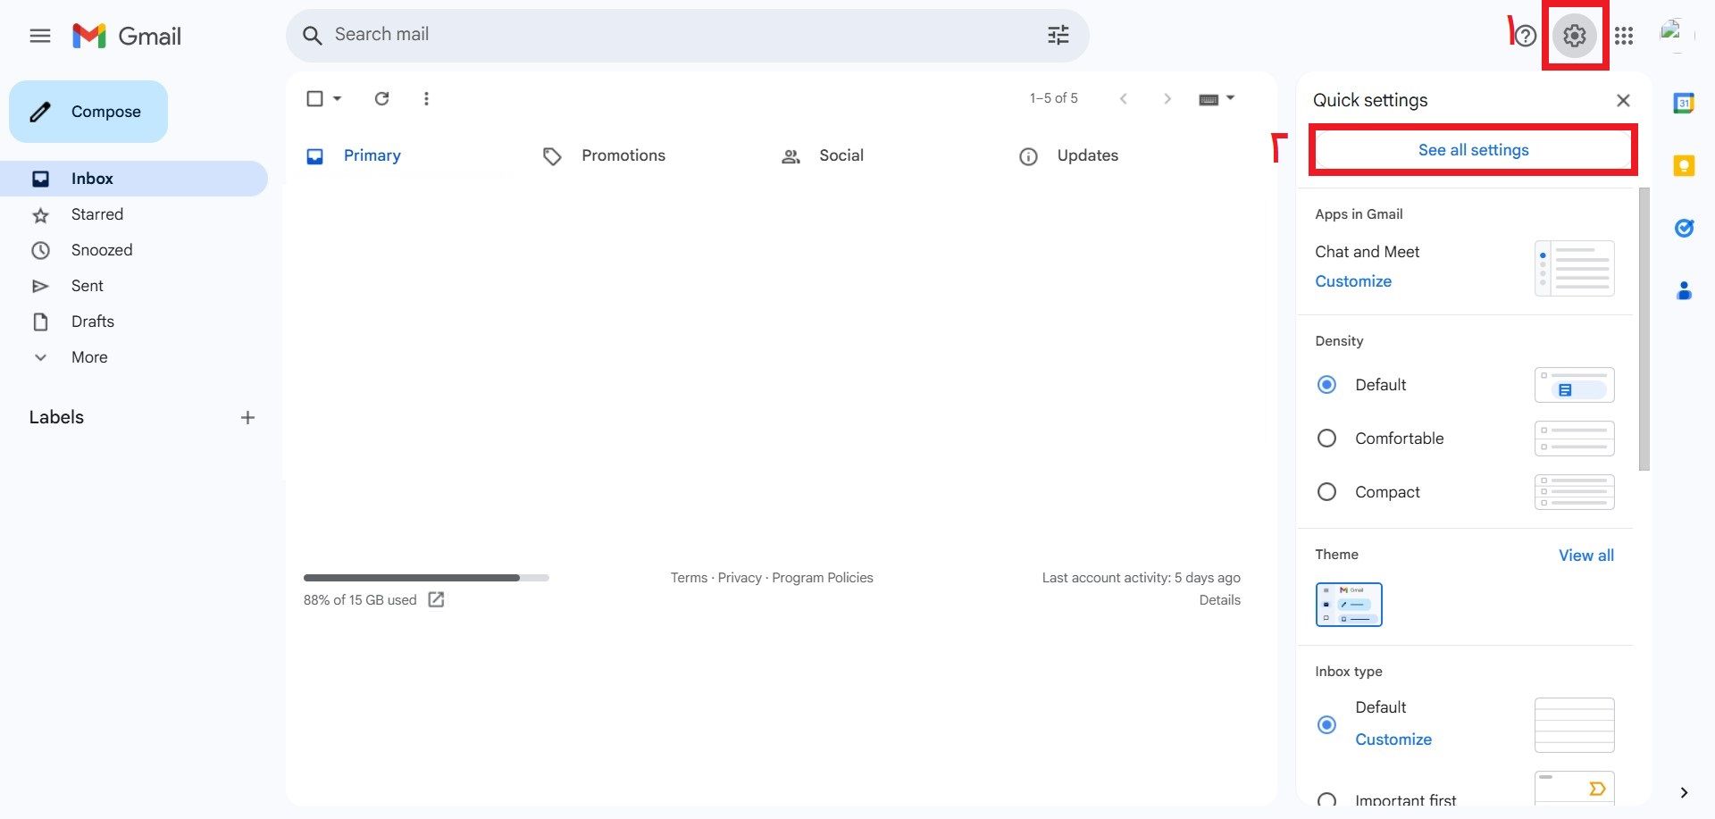The width and height of the screenshot is (1715, 819).
Task: Click See all settings button
Action: coord(1473,150)
